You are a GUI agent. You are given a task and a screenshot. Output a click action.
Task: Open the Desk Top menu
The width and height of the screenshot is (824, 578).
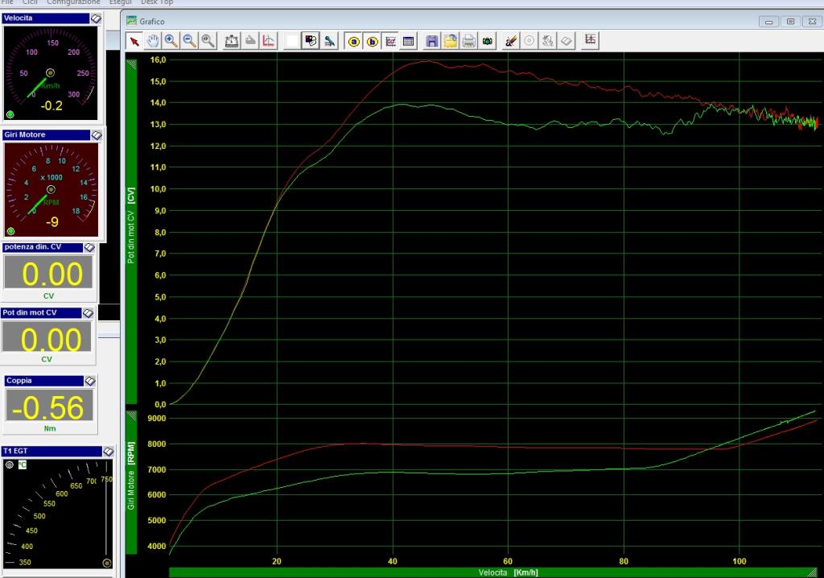(x=157, y=2)
